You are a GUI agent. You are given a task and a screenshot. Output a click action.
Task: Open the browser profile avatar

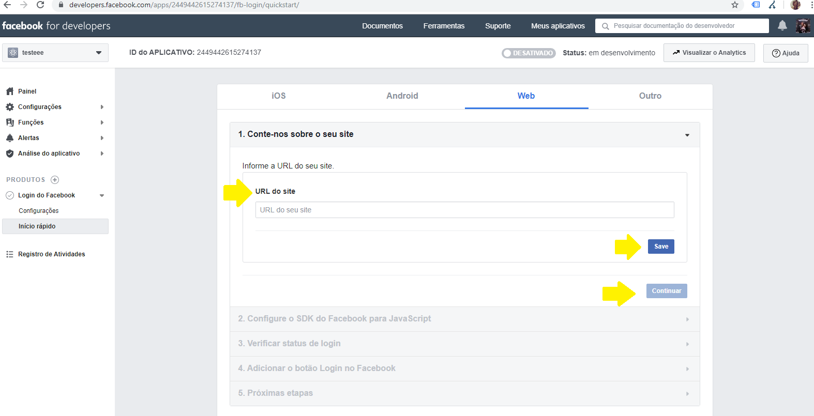795,5
